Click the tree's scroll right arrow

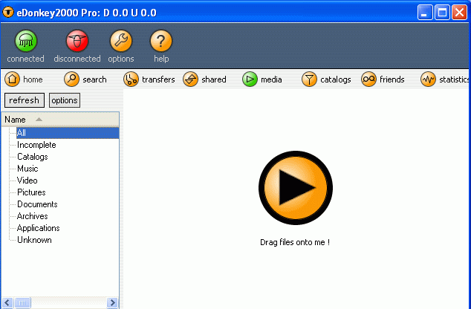pos(113,302)
